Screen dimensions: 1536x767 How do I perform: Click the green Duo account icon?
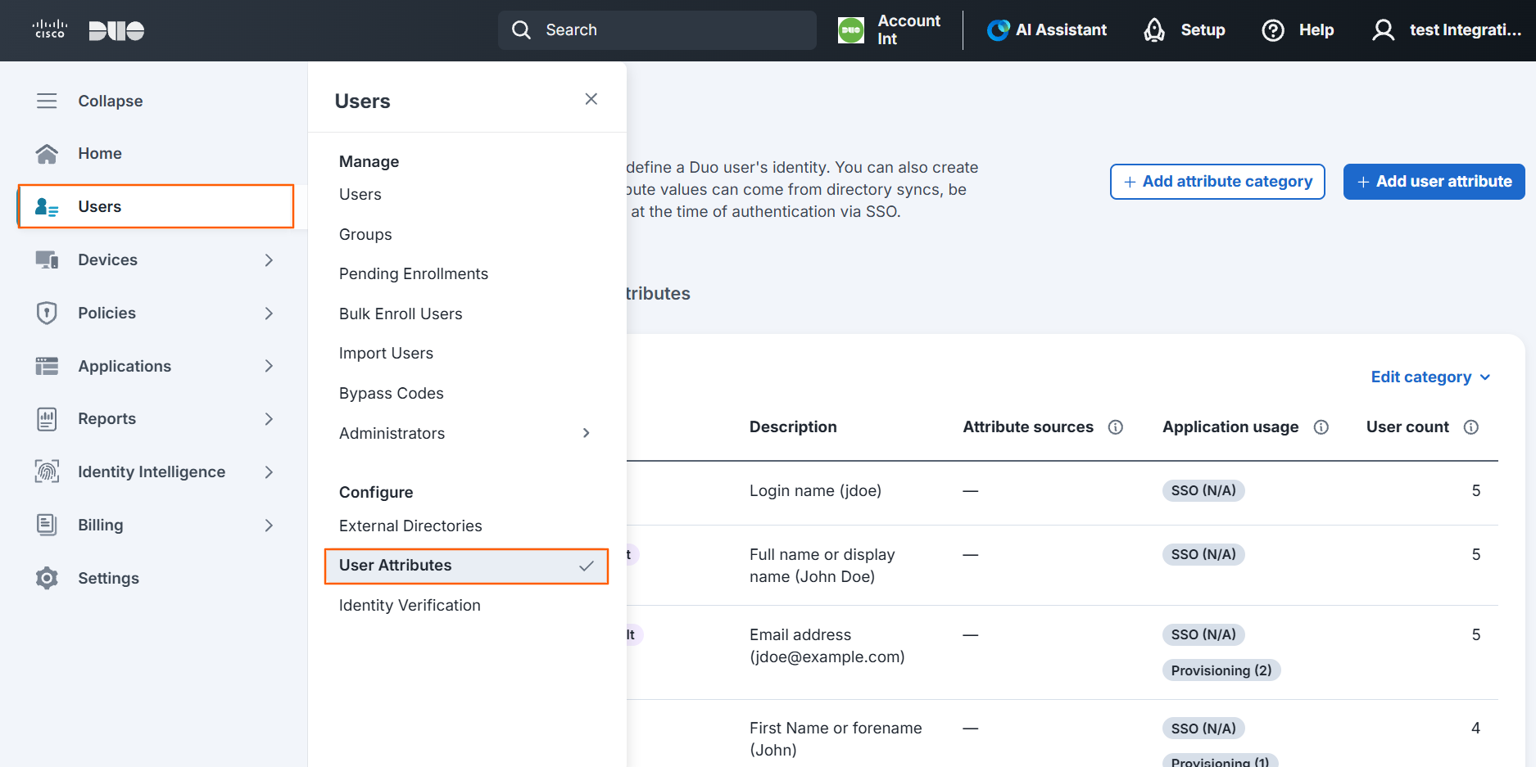851,30
